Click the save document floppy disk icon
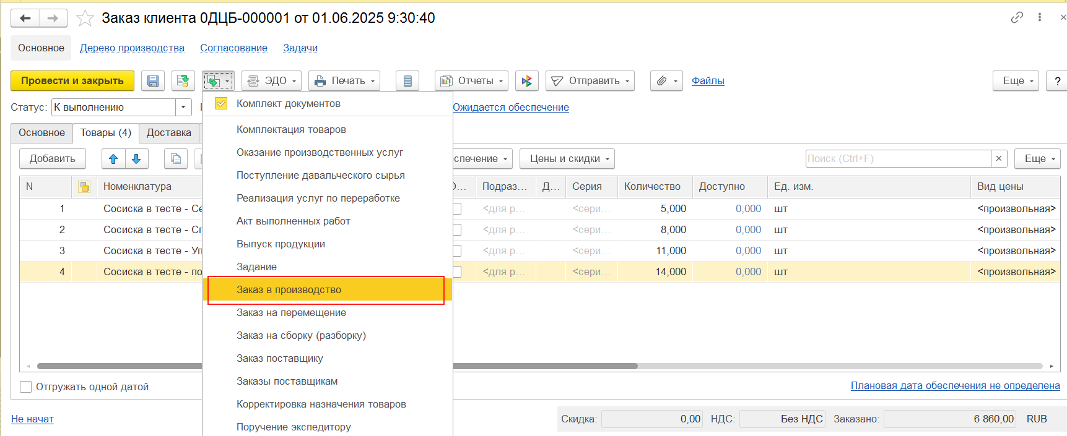Image resolution: width=1067 pixels, height=436 pixels. coord(153,81)
